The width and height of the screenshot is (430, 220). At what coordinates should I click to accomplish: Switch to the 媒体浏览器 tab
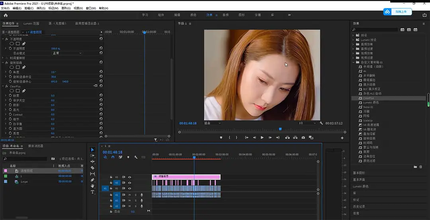(x=35, y=146)
